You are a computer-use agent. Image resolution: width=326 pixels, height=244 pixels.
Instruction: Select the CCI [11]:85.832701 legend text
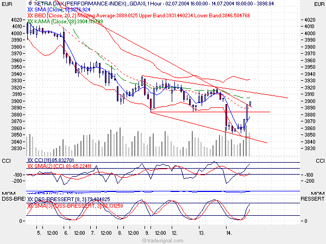point(54,160)
